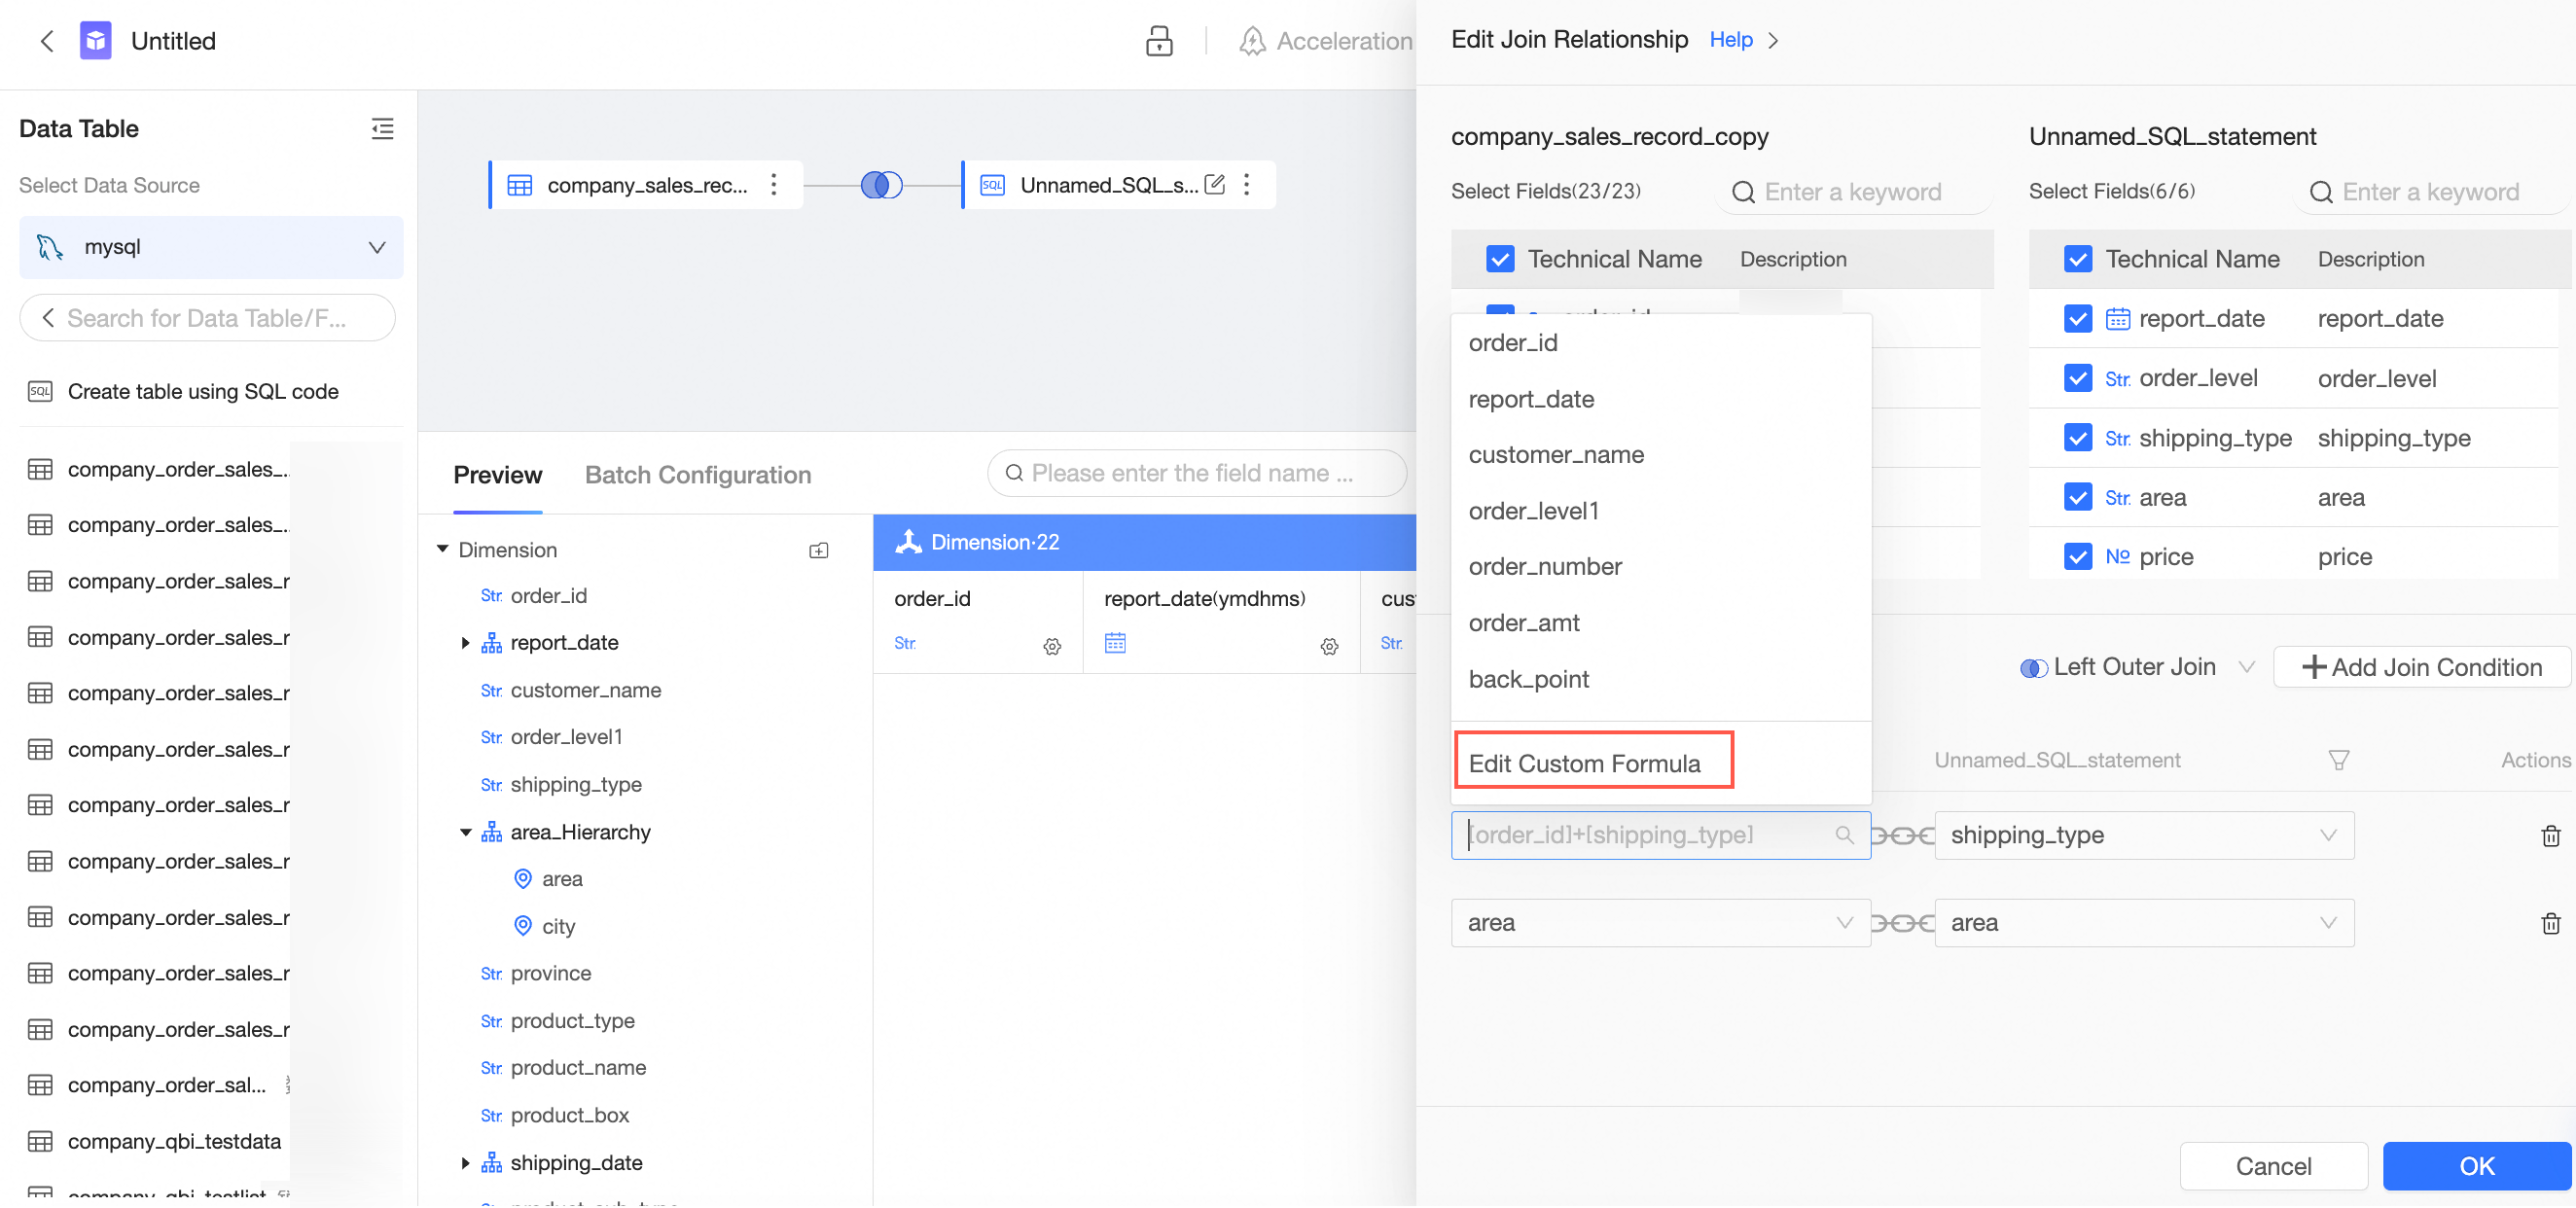Click the gear icon on order_id column

pyautogui.click(x=1052, y=646)
